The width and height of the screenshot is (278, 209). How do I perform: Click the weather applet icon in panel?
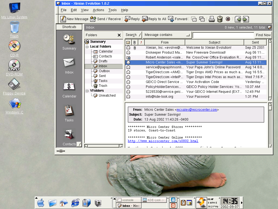201,202
